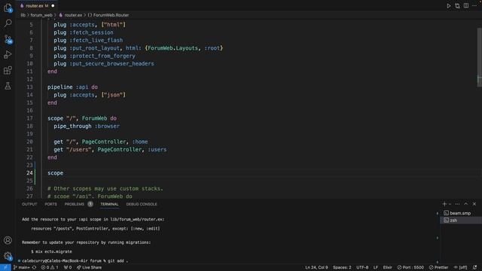Open terminal launch profile dropdown arrow
Image resolution: width=482 pixels, height=271 pixels.
[450, 204]
